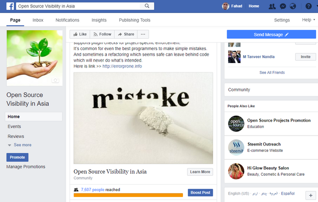Screen dimensions: 318x202
Task: Open page Settings
Action: pos(282,20)
